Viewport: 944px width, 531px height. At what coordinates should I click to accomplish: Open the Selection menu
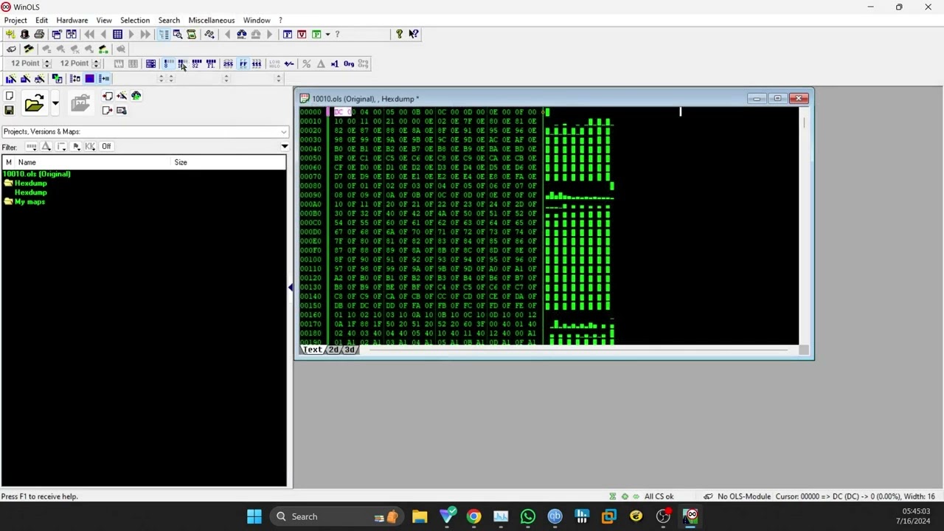click(135, 20)
